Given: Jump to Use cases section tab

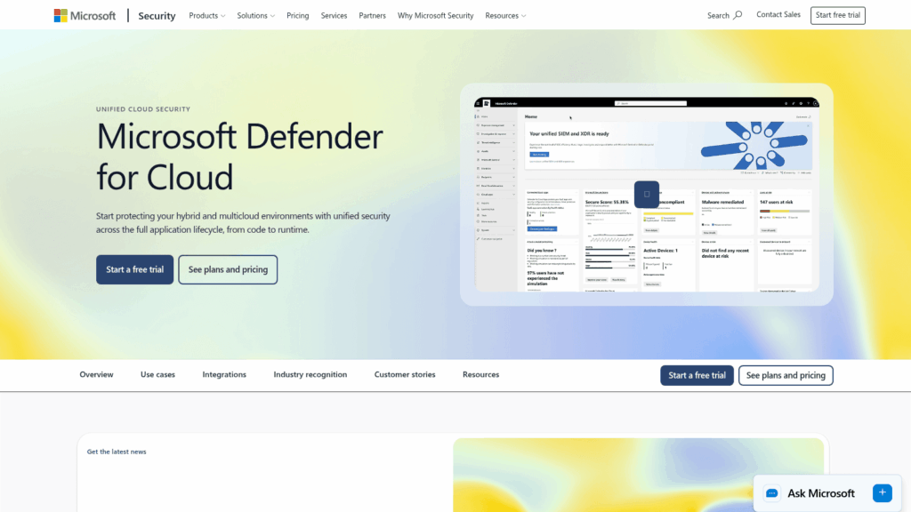Looking at the screenshot, I should 157,374.
